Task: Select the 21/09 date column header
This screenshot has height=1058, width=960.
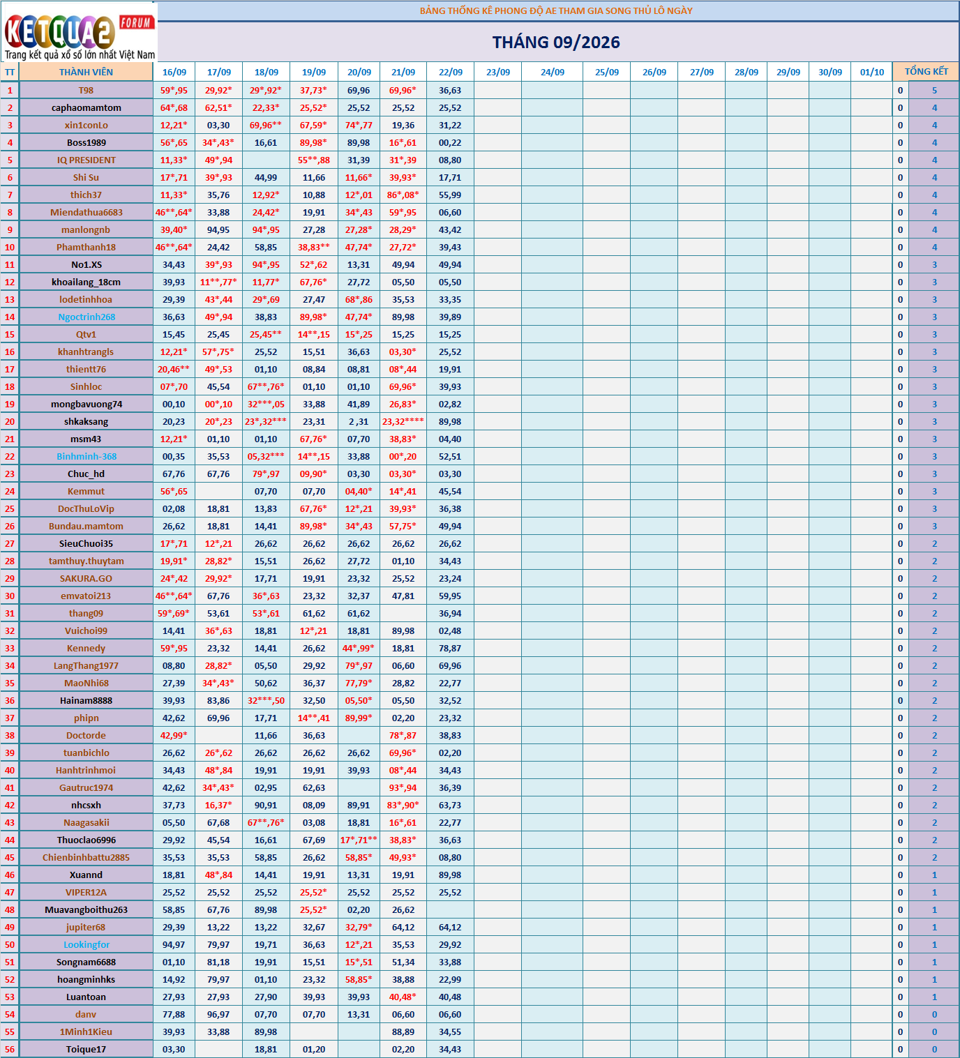Action: pos(403,72)
